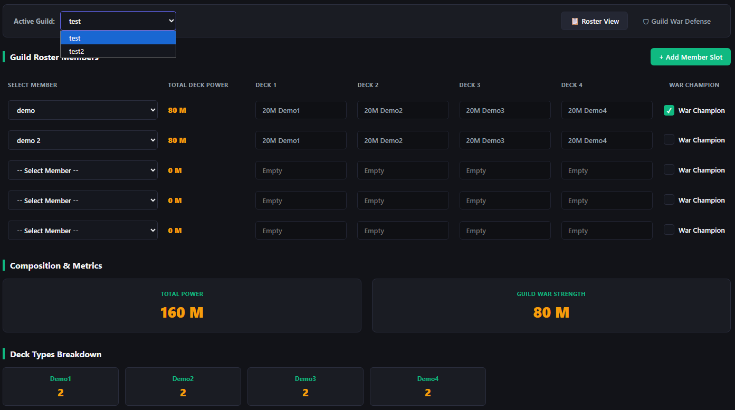Select the Deck 3 field in the demo 2 row
Screen dimensions: 735x410
click(505, 140)
